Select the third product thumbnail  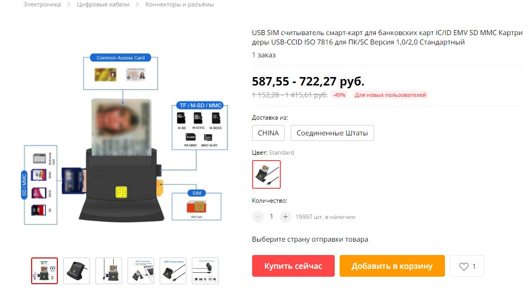coord(109,271)
